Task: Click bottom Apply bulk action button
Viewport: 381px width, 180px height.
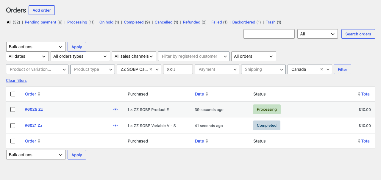Action: tap(77, 155)
